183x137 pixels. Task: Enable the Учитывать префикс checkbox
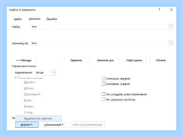(103, 78)
